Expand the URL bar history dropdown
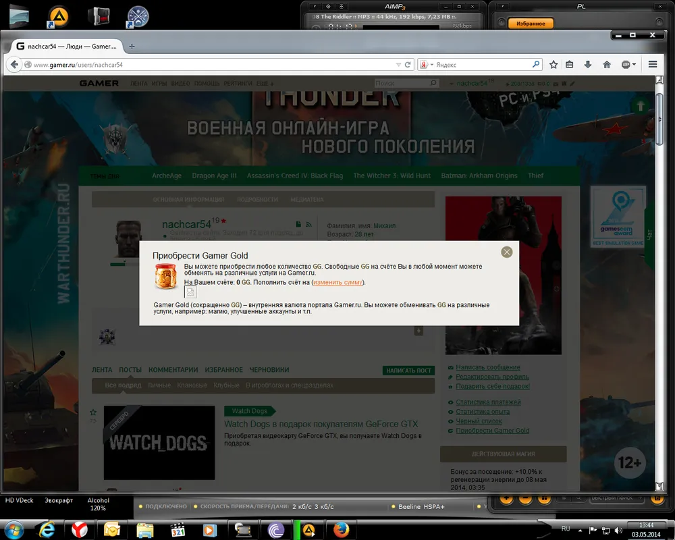The image size is (675, 540). 398,65
